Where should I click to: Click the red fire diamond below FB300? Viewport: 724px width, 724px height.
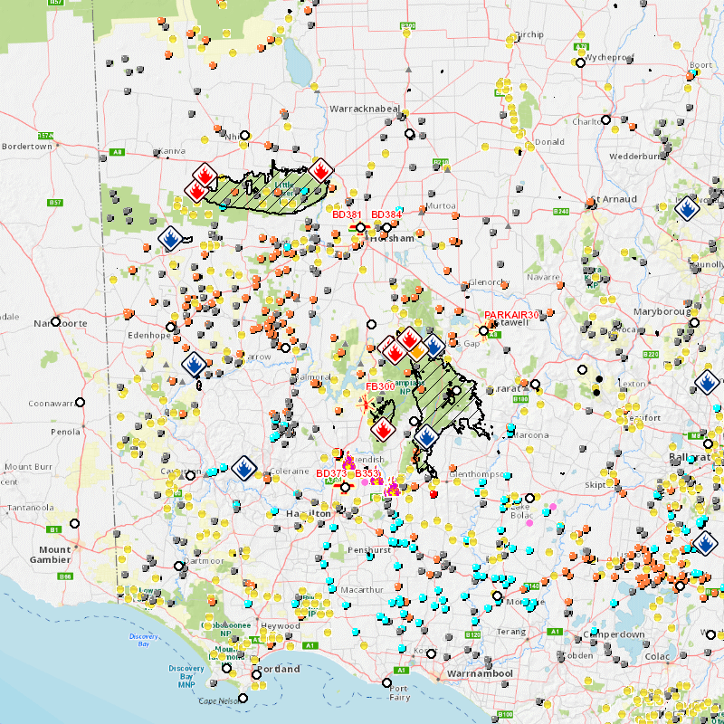coord(384,429)
